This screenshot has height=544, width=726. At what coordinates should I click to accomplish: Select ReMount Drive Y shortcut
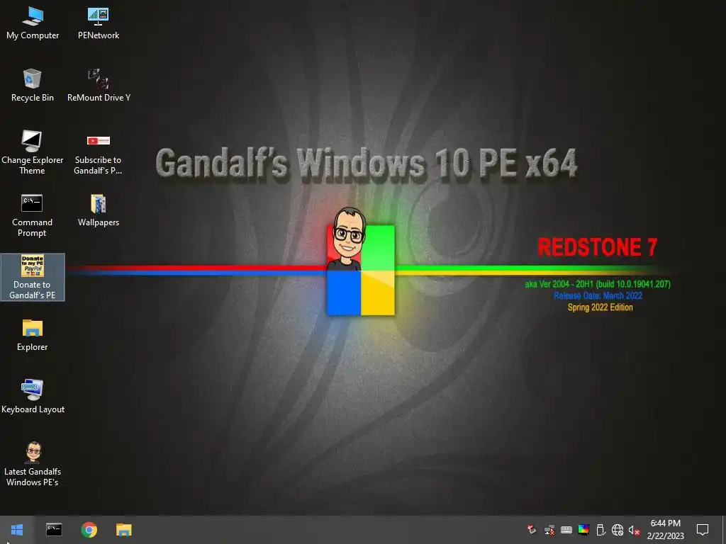pyautogui.click(x=99, y=86)
